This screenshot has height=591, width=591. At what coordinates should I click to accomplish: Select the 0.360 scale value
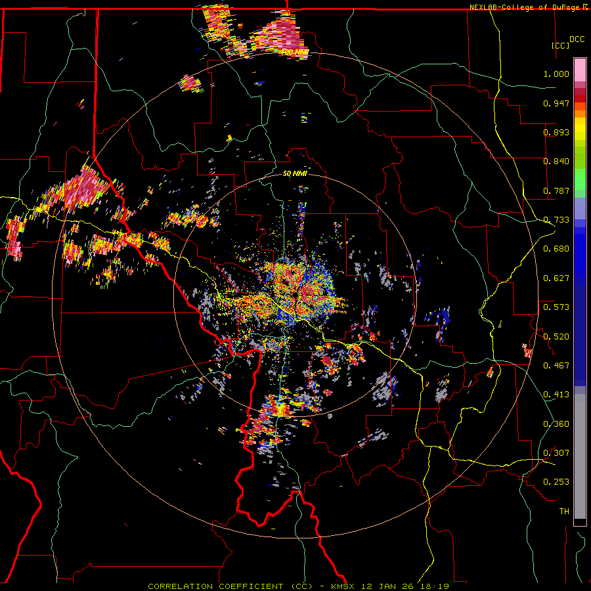pyautogui.click(x=556, y=424)
